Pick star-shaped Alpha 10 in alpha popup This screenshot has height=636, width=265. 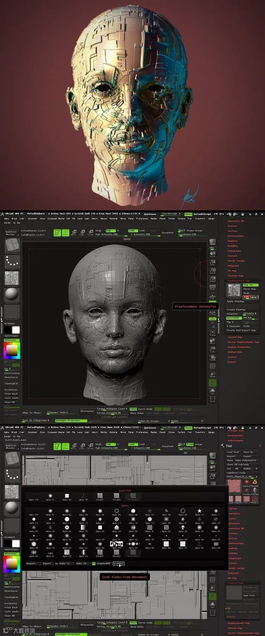tap(200, 512)
